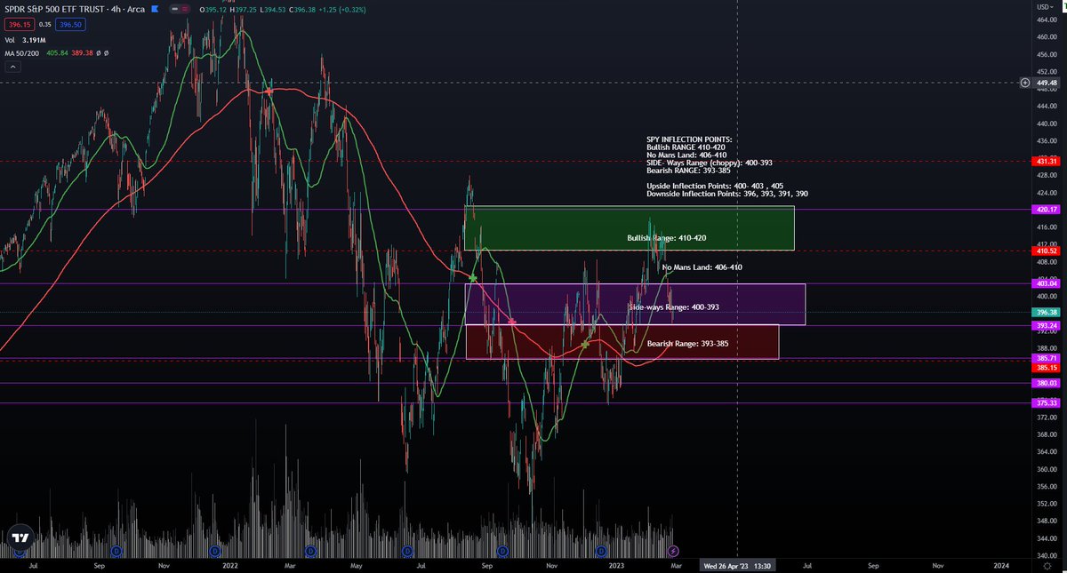Image resolution: width=1067 pixels, height=573 pixels.
Task: Click the Wed 26 Apr '23 13:30 timestamp label
Action: tap(740, 566)
